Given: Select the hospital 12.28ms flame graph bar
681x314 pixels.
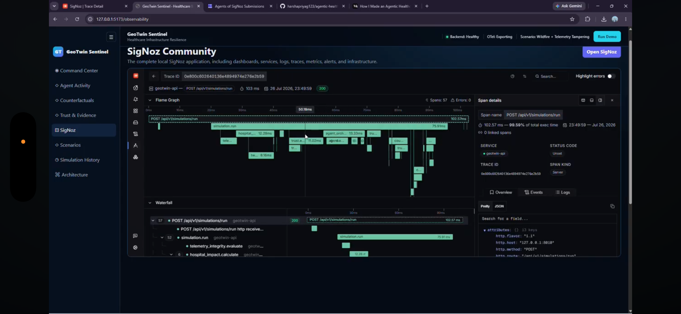Looking at the screenshot, I should [255, 133].
